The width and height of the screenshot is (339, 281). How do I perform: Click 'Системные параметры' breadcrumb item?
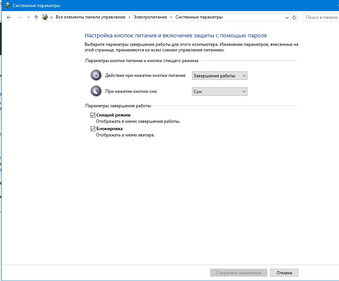pos(199,17)
